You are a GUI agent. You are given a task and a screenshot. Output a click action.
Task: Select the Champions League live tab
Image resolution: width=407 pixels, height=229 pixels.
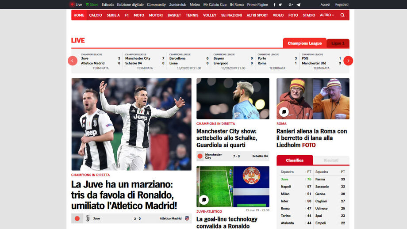(x=305, y=43)
